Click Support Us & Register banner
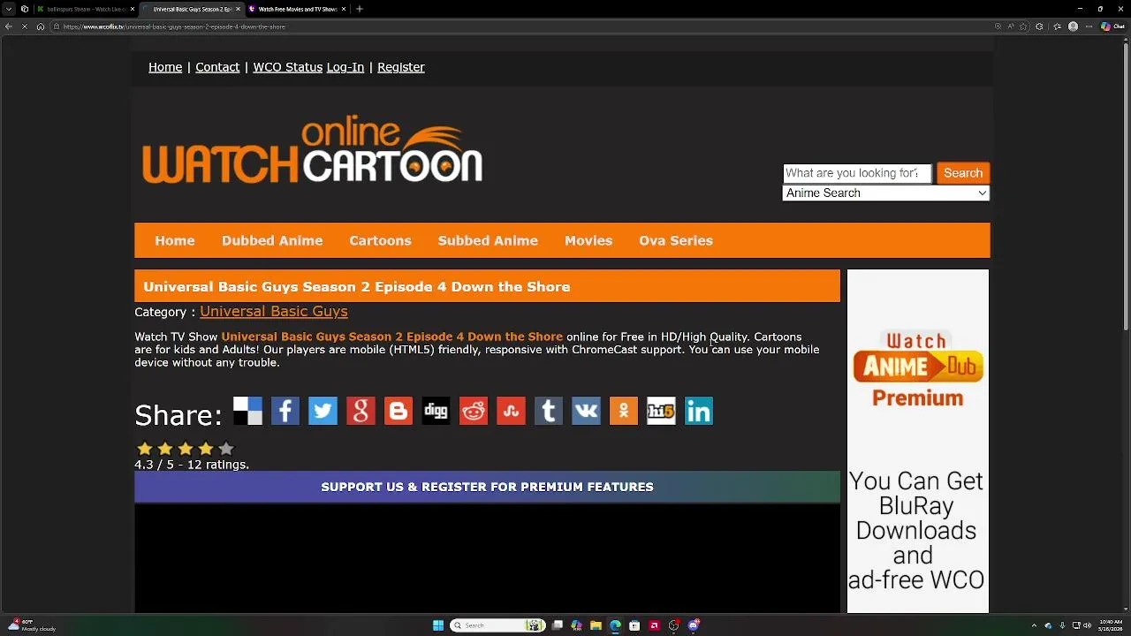The width and height of the screenshot is (1131, 636). 487,487
